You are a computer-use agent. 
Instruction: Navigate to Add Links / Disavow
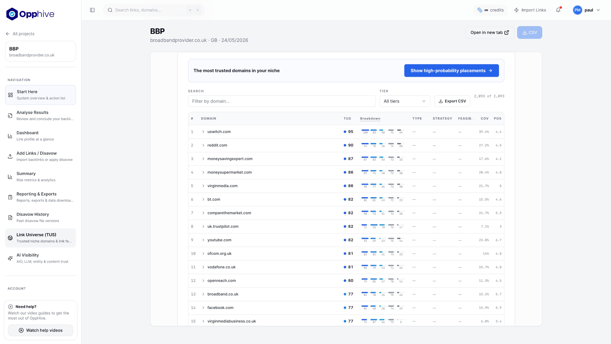pos(40,156)
